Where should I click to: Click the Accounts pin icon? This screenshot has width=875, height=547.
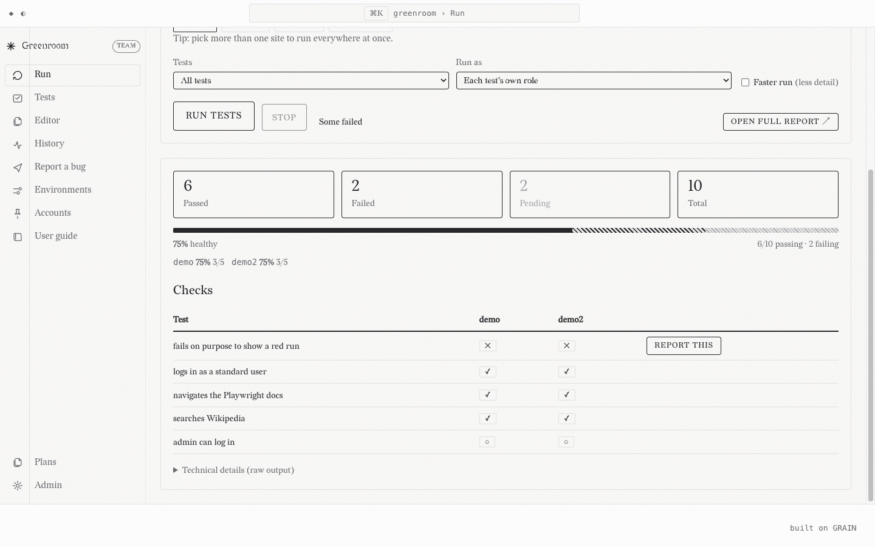click(18, 214)
